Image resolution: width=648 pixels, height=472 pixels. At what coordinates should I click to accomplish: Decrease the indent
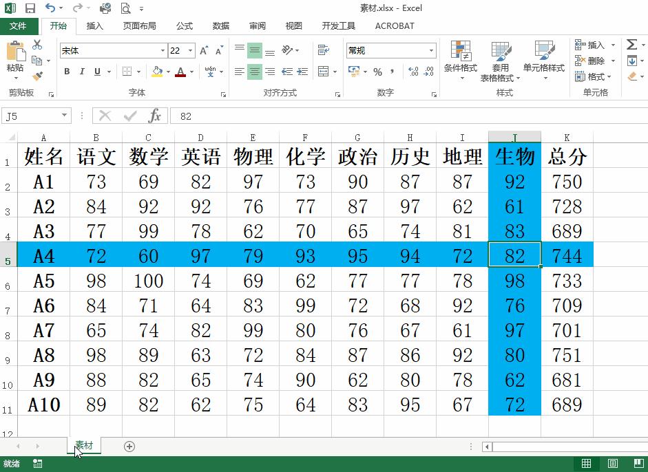pyautogui.click(x=287, y=72)
